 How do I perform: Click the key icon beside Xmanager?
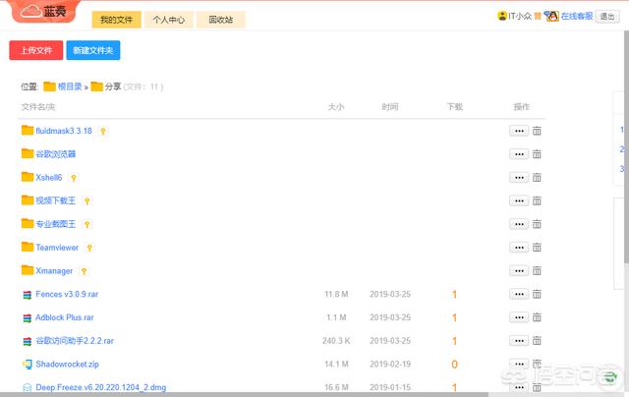84,271
